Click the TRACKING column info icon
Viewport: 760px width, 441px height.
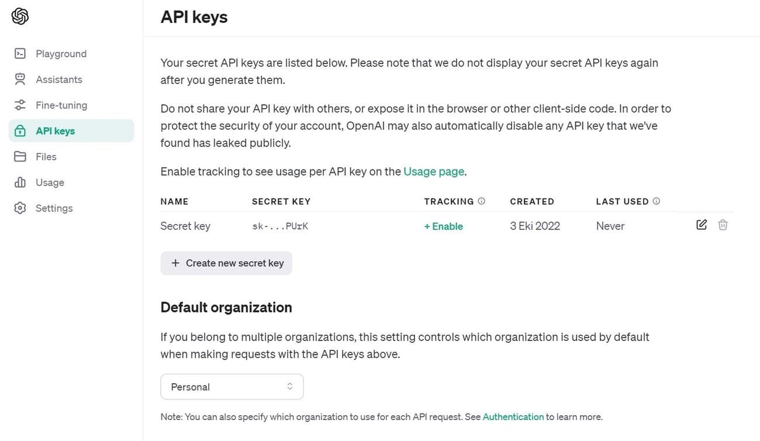point(481,201)
